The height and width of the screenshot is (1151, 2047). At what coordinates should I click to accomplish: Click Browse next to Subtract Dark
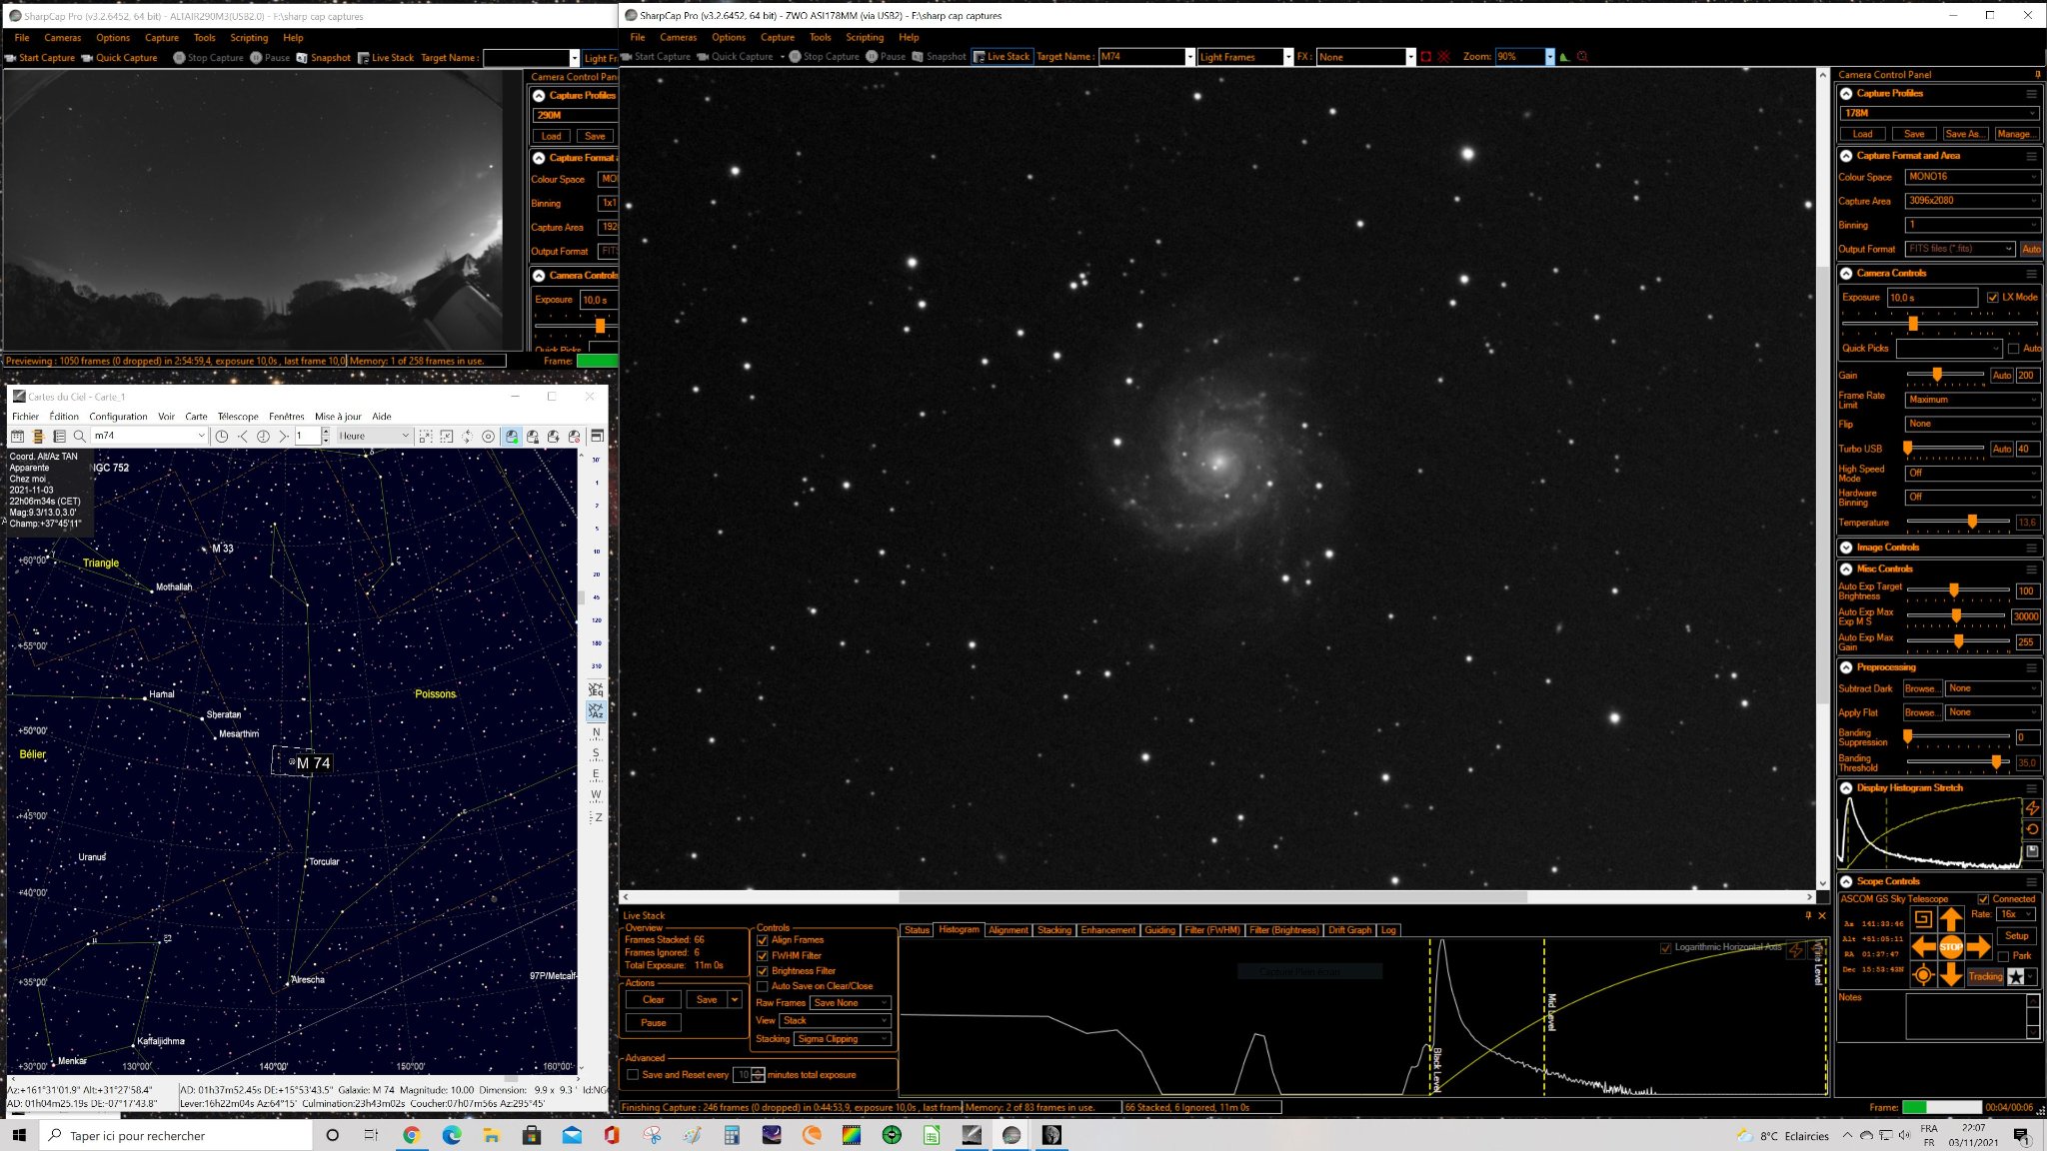coord(1921,689)
